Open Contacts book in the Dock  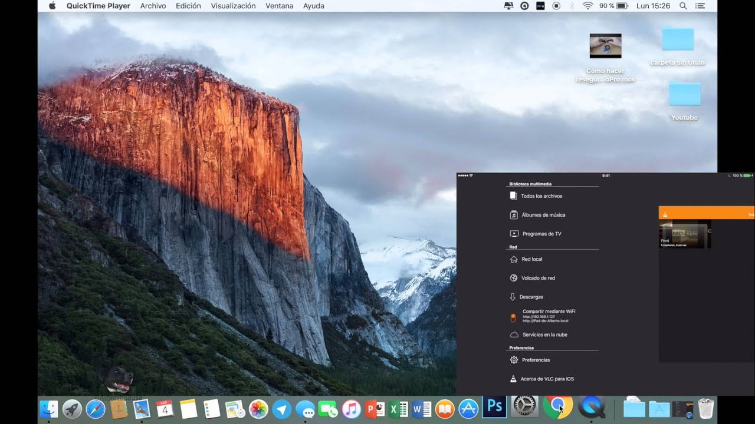pos(119,408)
